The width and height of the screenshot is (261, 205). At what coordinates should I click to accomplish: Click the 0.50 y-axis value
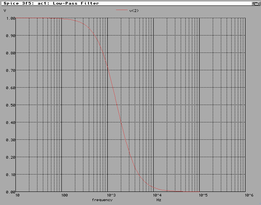11,105
